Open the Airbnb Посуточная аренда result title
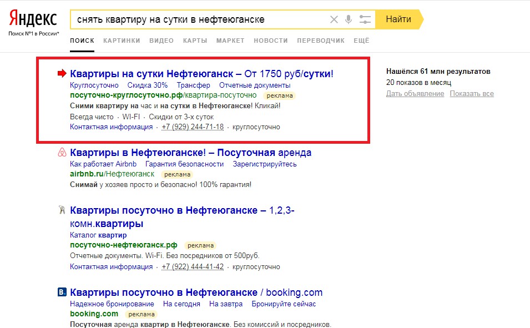 click(x=191, y=153)
